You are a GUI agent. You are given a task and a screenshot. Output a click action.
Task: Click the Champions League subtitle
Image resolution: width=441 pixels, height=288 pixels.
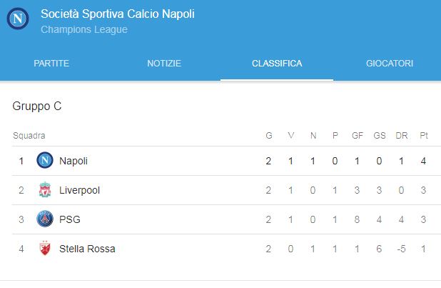click(84, 30)
